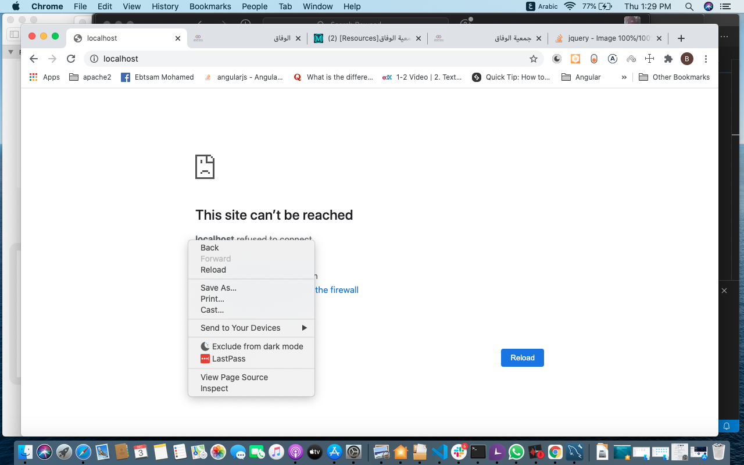The height and width of the screenshot is (465, 744).
Task: Open the Chrome three-dot menu
Action: click(706, 59)
